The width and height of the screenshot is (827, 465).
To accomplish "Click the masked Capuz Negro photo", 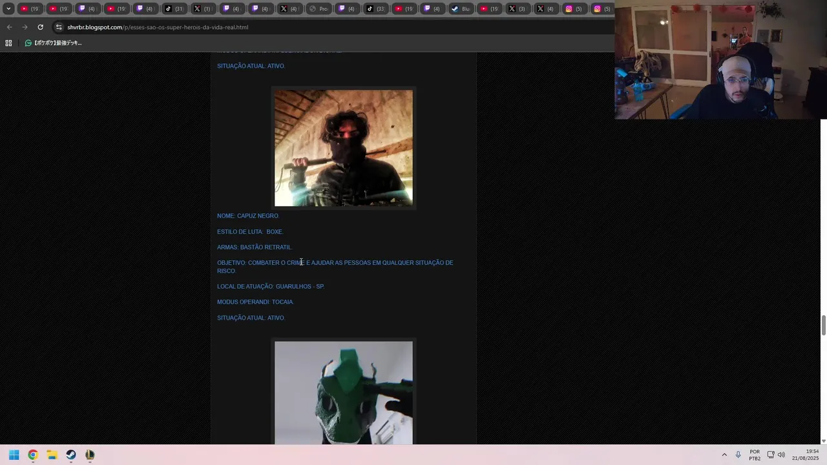I will (344, 148).
